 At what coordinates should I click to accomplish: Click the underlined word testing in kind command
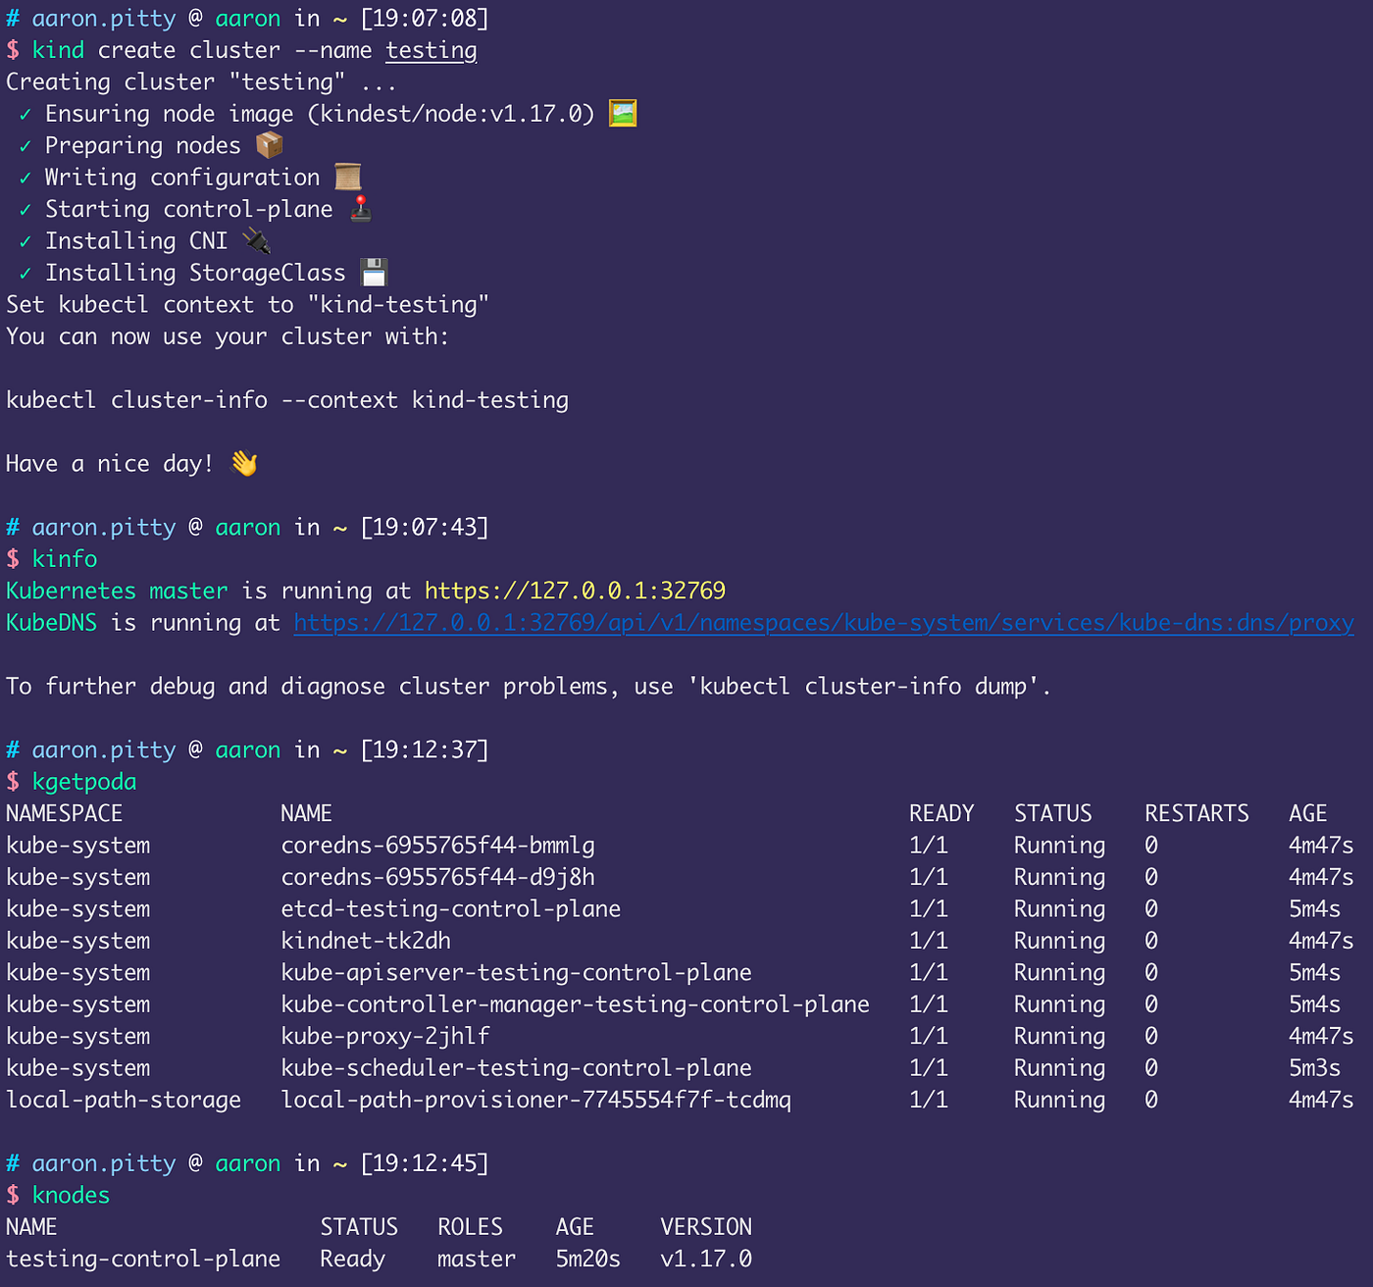click(432, 50)
